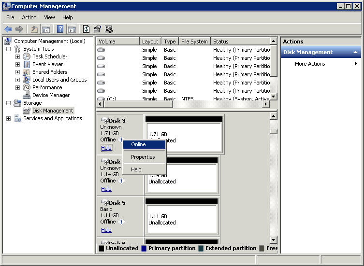
Task: Click the Primary partition legend color swatch
Action: (x=144, y=248)
